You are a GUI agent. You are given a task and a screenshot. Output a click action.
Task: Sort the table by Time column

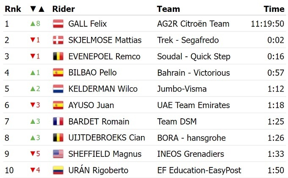pyautogui.click(x=274, y=9)
